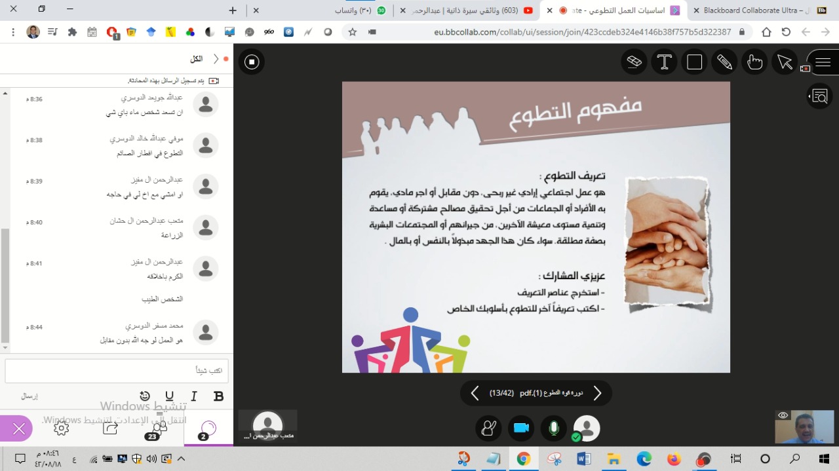Close the Collaborate side panel
This screenshot has width=839, height=471.
(19, 428)
